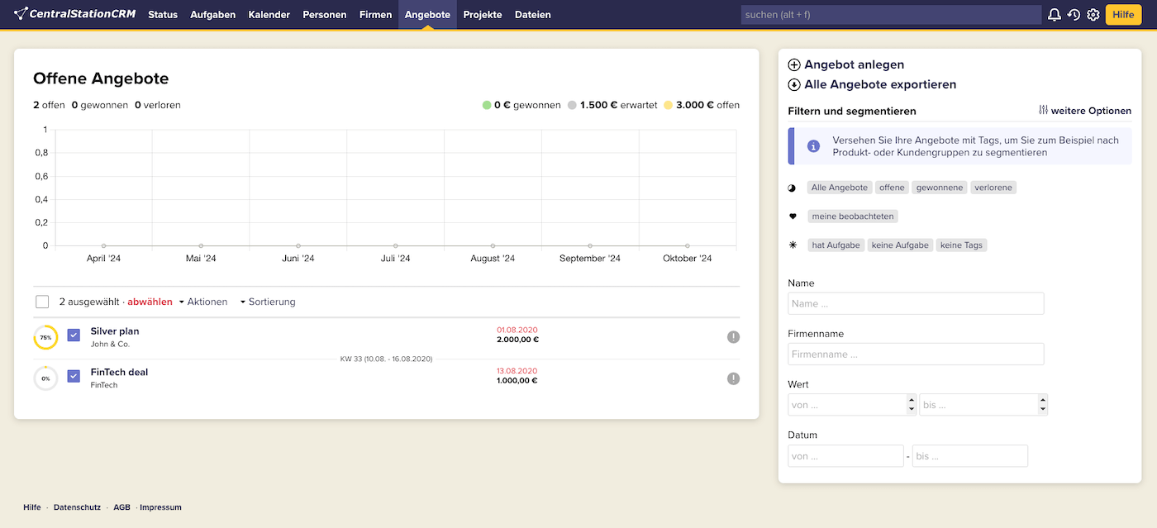Click the info icon in the tags hint

point(813,146)
